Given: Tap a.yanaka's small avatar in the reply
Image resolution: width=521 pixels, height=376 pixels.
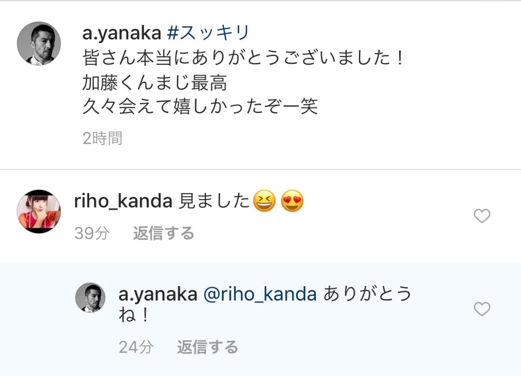Looking at the screenshot, I should [90, 298].
